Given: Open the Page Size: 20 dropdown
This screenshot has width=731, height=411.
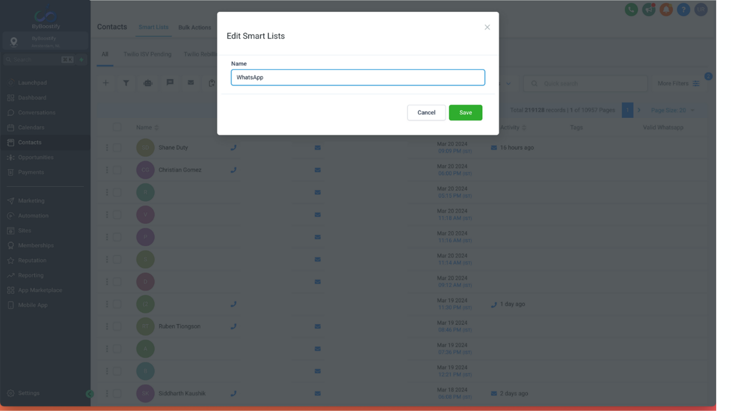Looking at the screenshot, I should tap(673, 110).
